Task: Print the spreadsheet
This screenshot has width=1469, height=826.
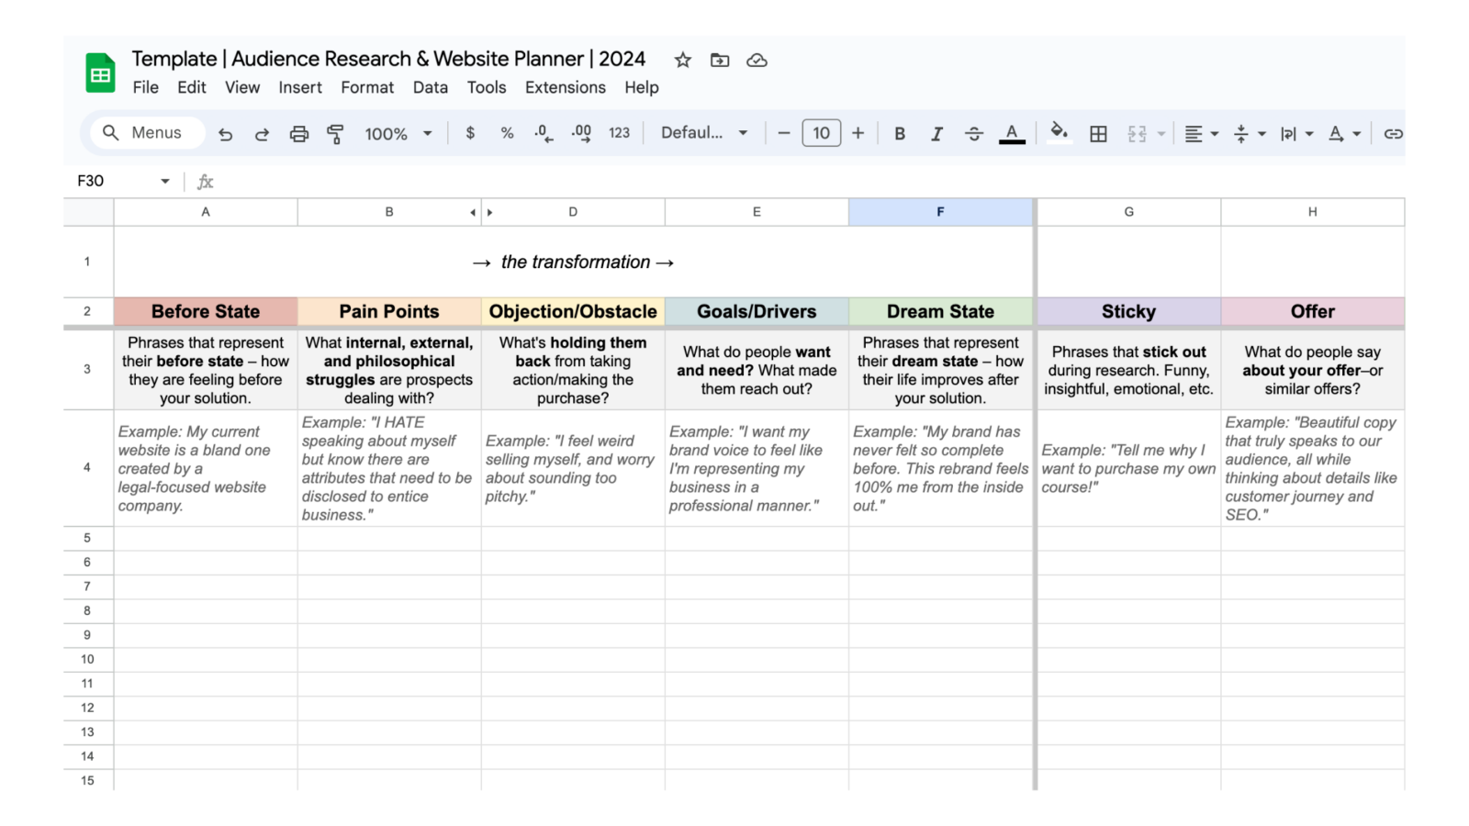Action: pyautogui.click(x=299, y=132)
